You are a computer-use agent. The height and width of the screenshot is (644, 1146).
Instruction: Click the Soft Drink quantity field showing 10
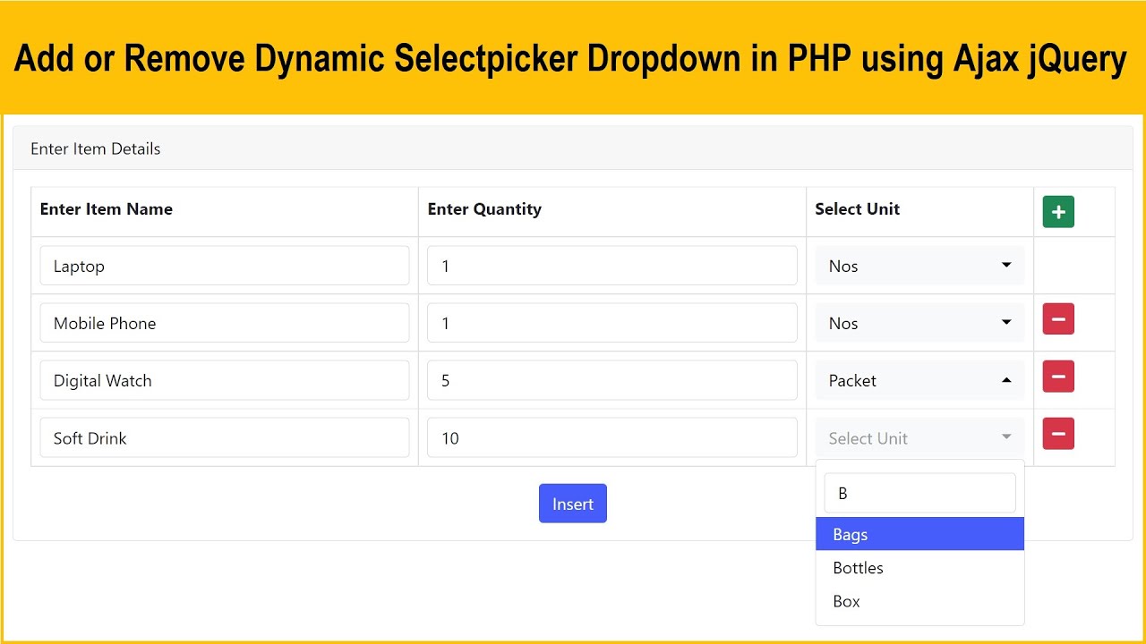(x=611, y=438)
